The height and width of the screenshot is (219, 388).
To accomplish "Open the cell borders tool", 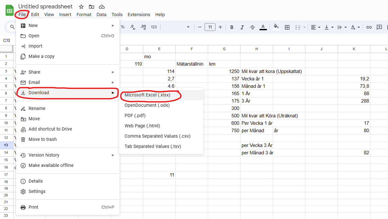I will pyautogui.click(x=287, y=27).
